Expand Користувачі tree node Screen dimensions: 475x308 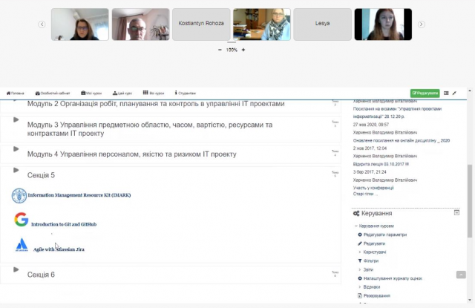pos(359,252)
